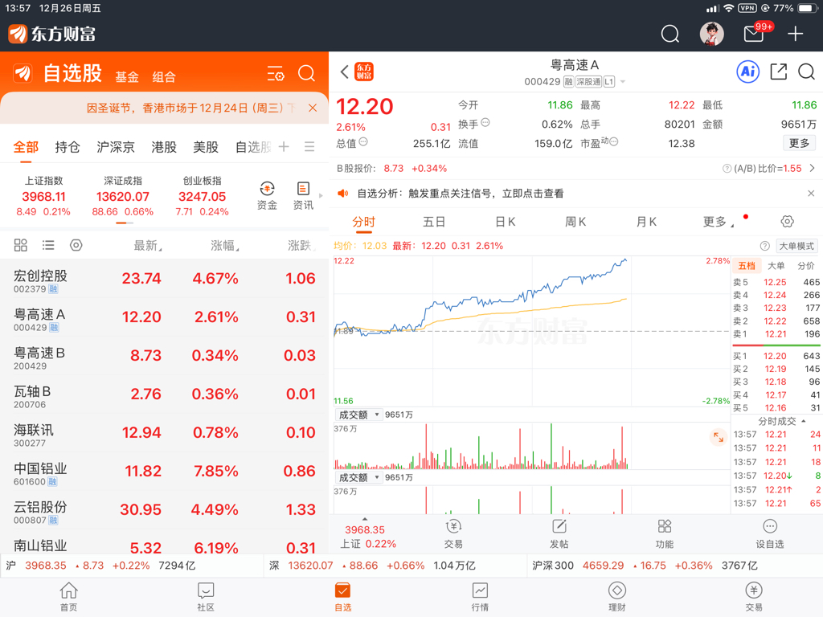Search stocks from the 自选股 header
This screenshot has width=823, height=617.
[x=306, y=73]
